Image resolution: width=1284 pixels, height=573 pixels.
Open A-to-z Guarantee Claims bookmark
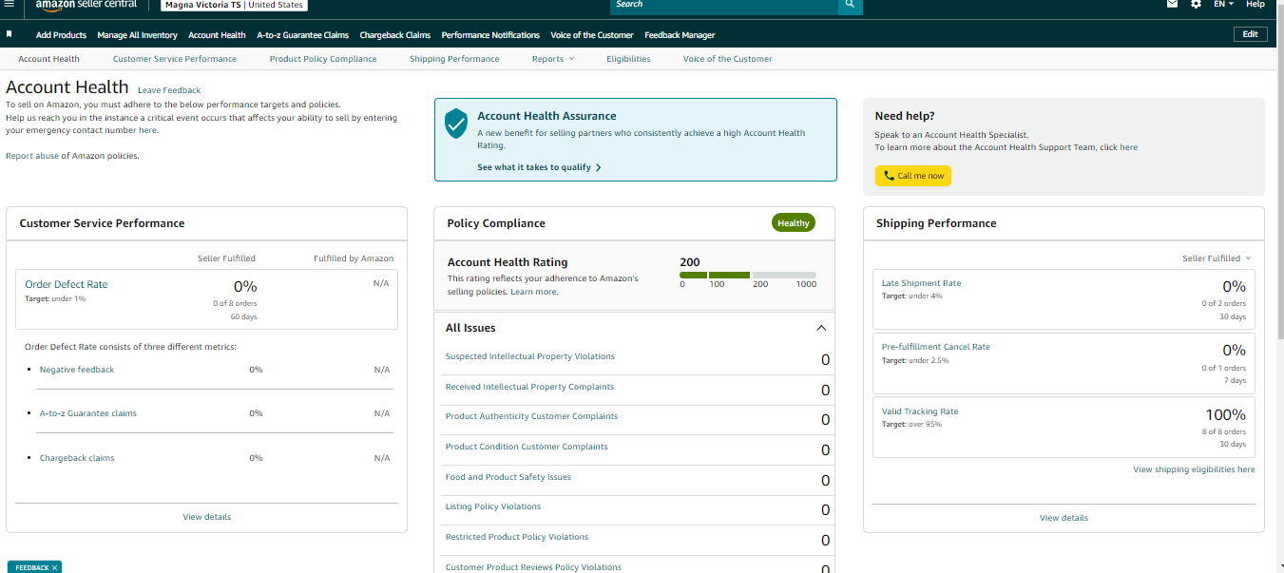coord(302,35)
